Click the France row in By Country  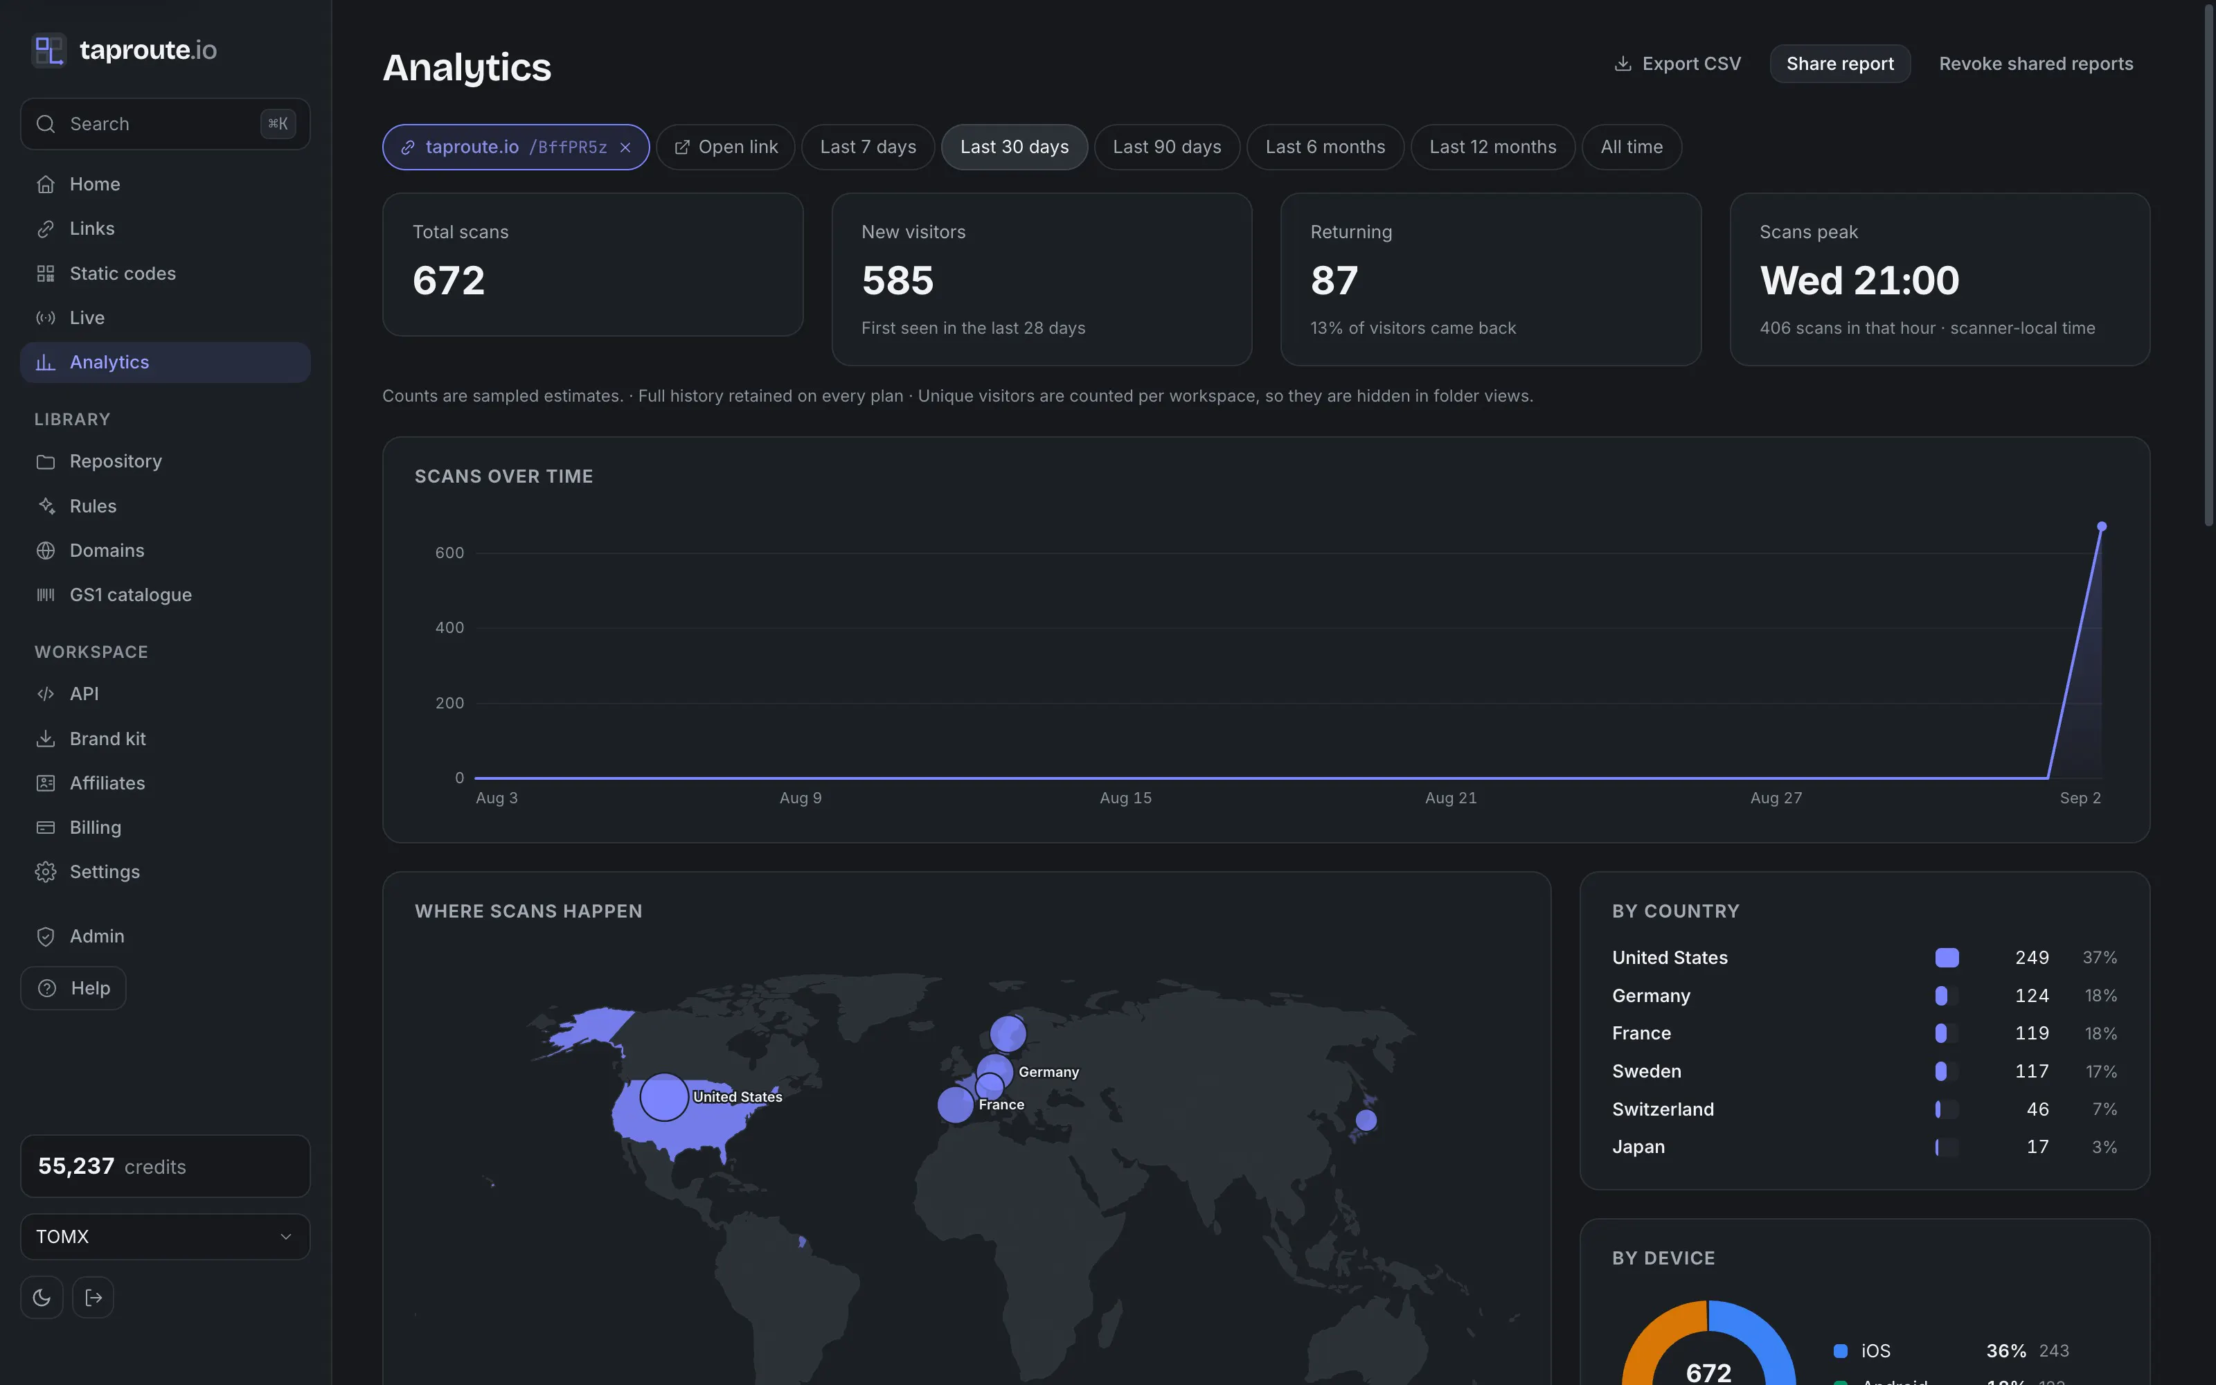1864,1033
